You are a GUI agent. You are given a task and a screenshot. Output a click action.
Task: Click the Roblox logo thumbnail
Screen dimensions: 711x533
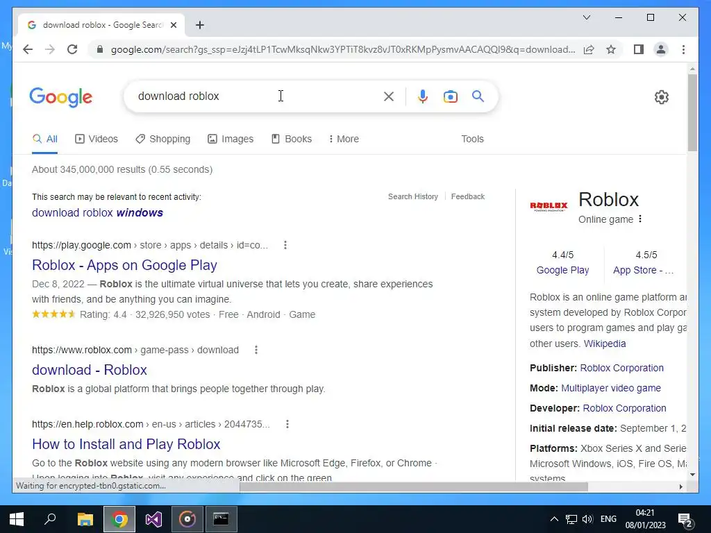549,206
